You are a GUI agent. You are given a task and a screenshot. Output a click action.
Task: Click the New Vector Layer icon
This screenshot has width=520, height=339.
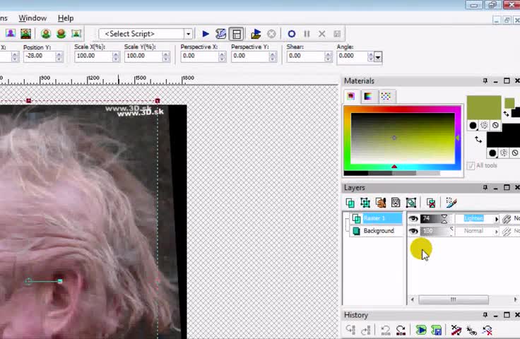tap(365, 203)
